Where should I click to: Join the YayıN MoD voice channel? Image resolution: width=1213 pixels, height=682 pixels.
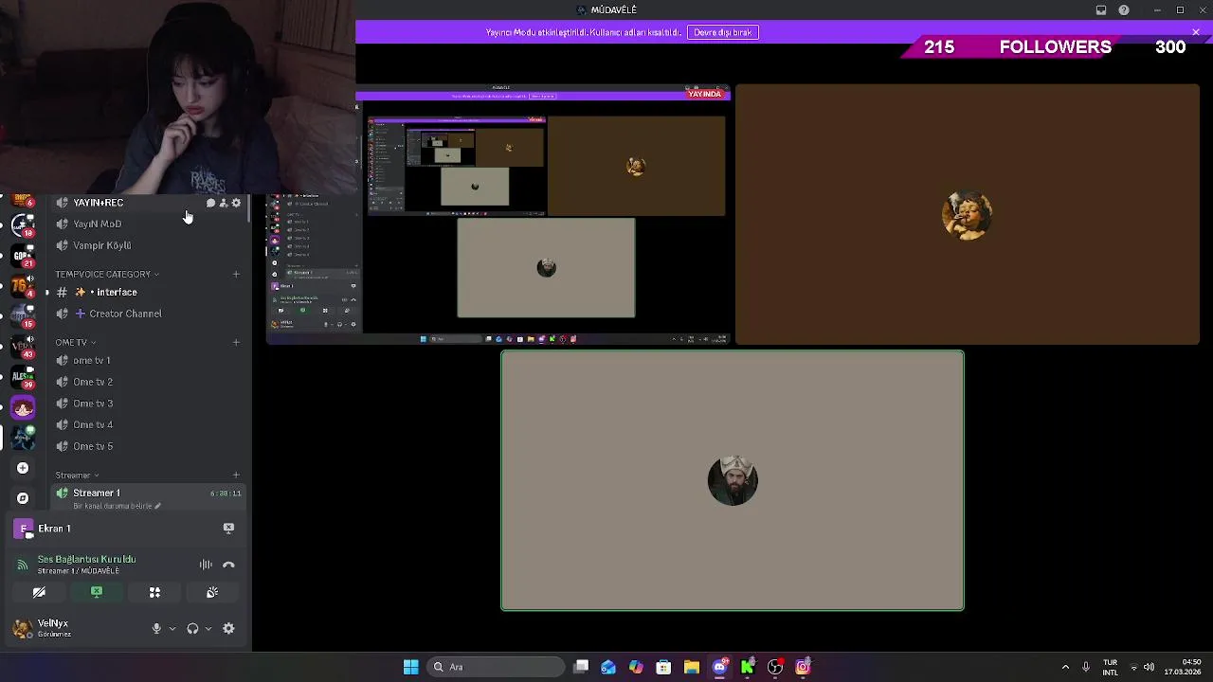pyautogui.click(x=147, y=224)
